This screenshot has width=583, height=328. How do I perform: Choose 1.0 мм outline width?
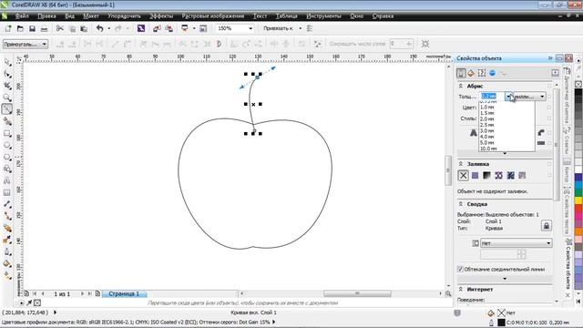coord(506,108)
